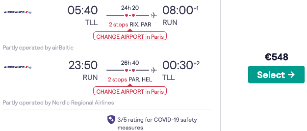Viewport: 307px width, 131px height.
Task: Click the Air France logo on outbound flight
Action: click(x=18, y=12)
